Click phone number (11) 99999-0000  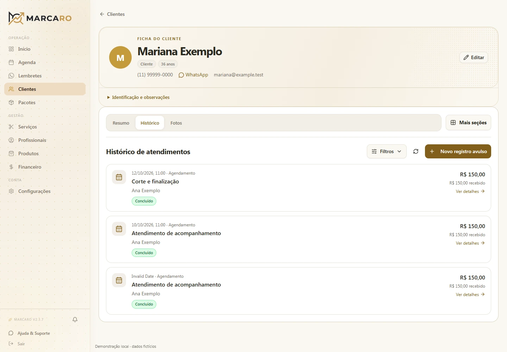pos(155,75)
